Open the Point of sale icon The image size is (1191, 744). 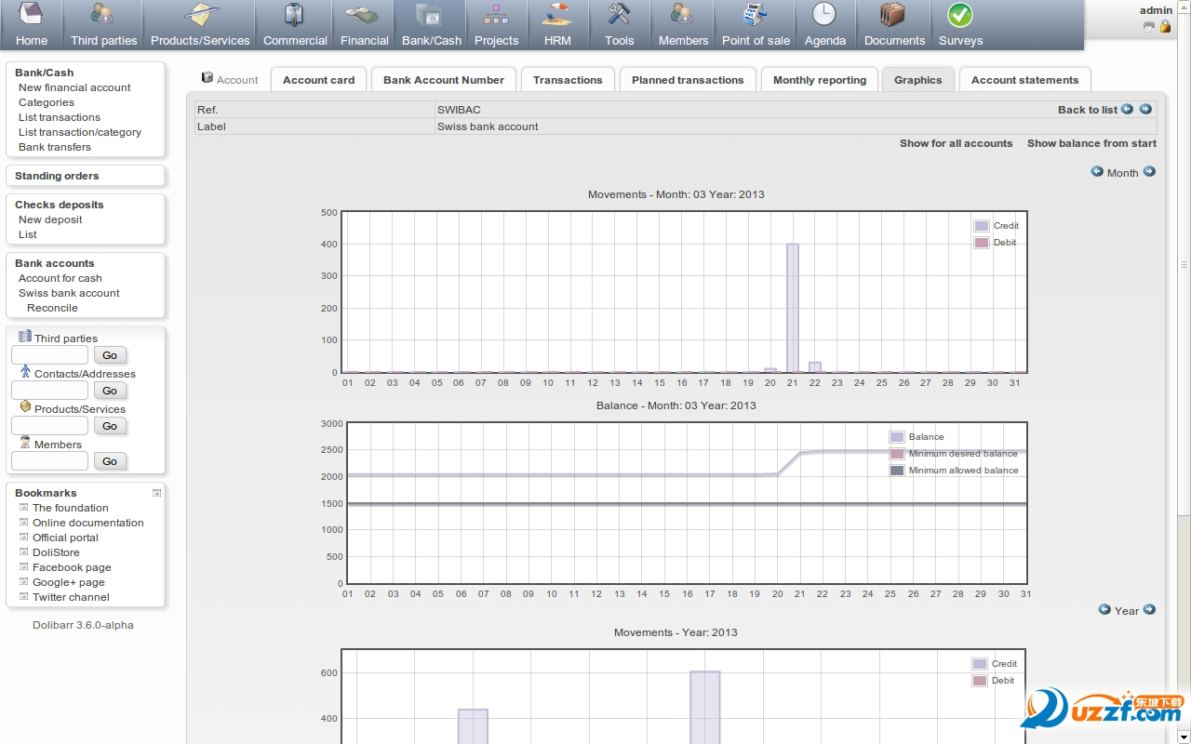tap(756, 16)
